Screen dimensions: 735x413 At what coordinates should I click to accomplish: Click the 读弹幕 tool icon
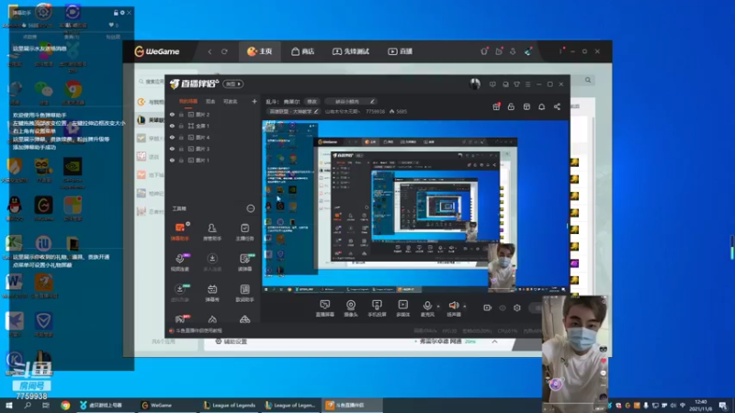pos(244,262)
